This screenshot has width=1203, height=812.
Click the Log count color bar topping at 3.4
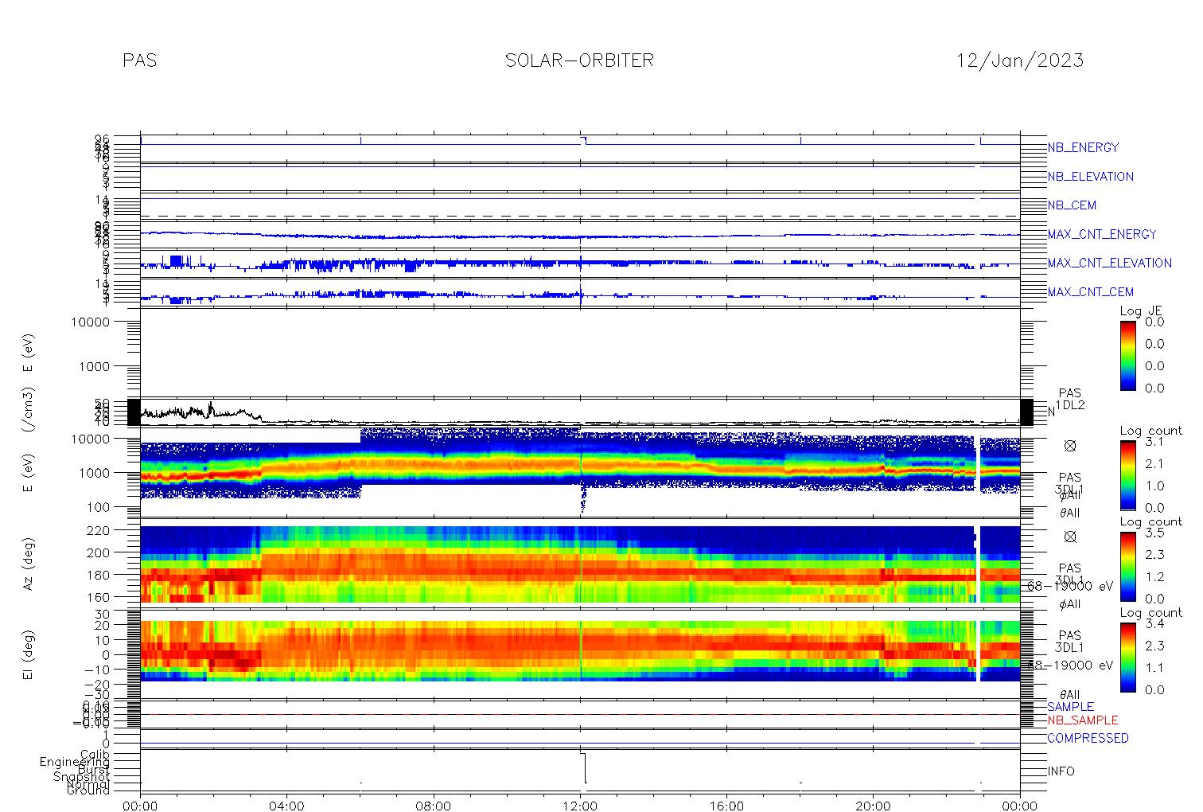coord(1128,657)
